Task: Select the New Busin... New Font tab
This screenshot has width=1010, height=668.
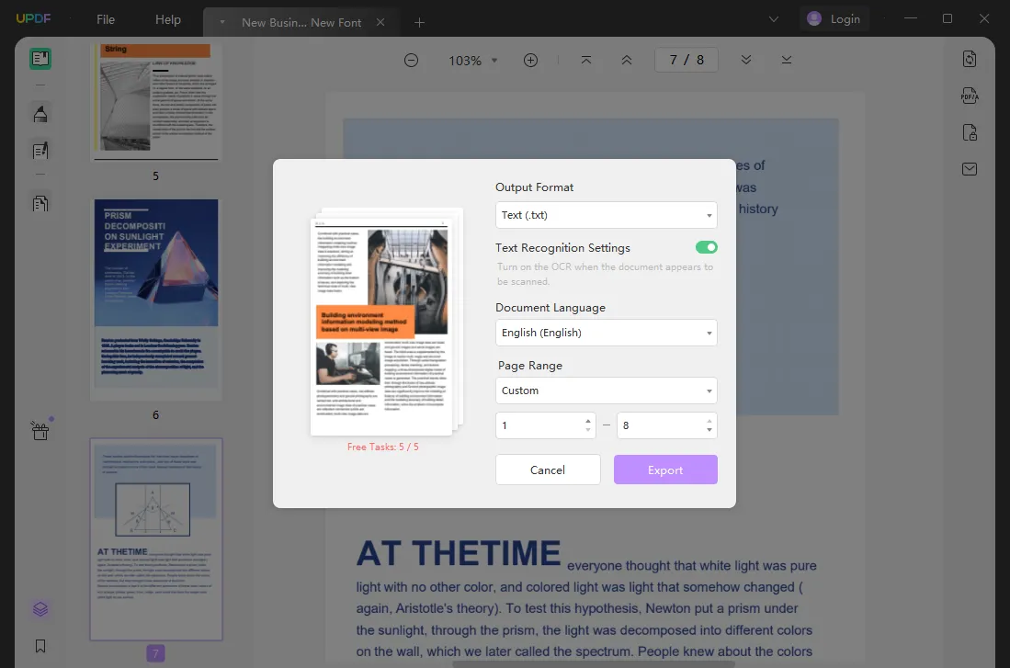Action: [301, 23]
